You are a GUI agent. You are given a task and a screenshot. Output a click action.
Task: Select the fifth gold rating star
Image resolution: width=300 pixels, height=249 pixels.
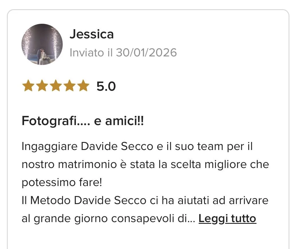click(x=83, y=86)
